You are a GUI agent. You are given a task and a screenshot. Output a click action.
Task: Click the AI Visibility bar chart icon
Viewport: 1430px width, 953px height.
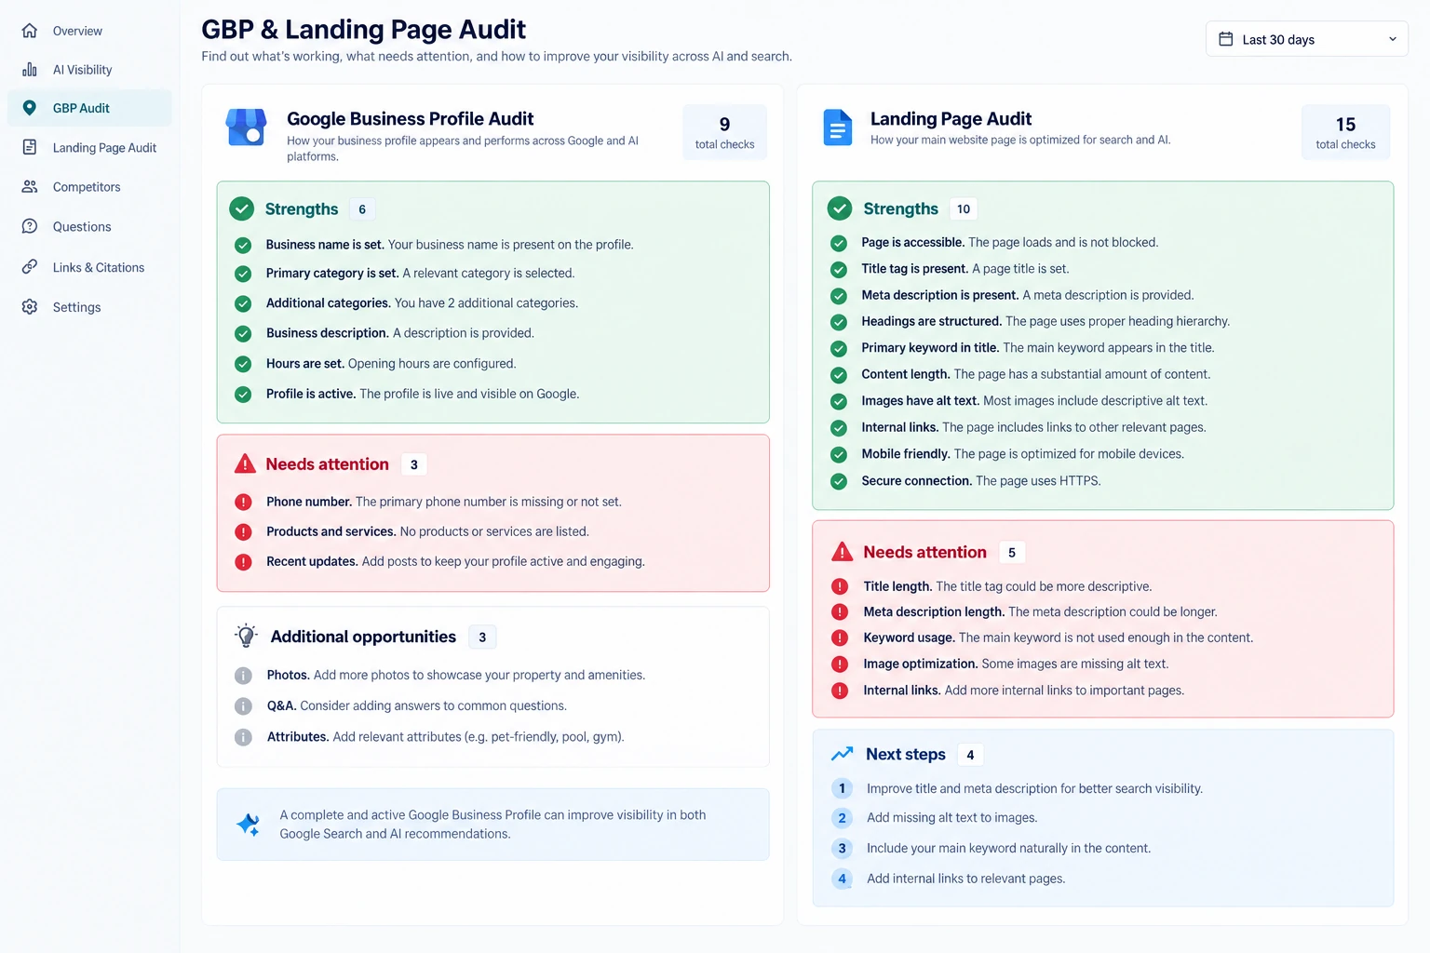30,70
